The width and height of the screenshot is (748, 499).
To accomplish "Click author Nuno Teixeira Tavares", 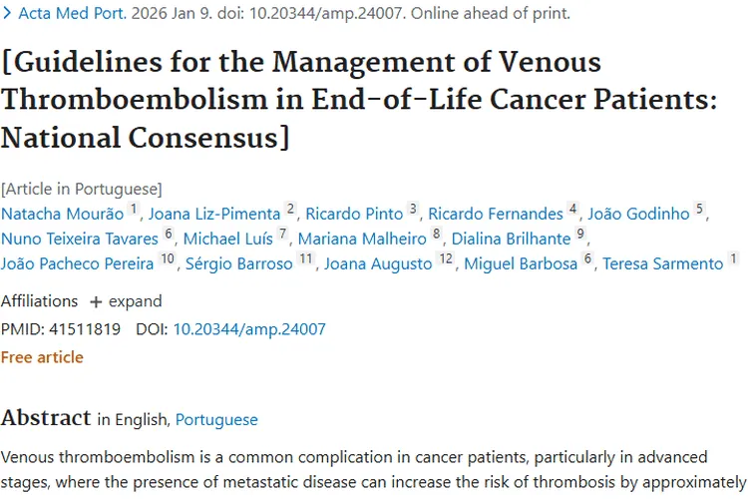I will 80,239.
